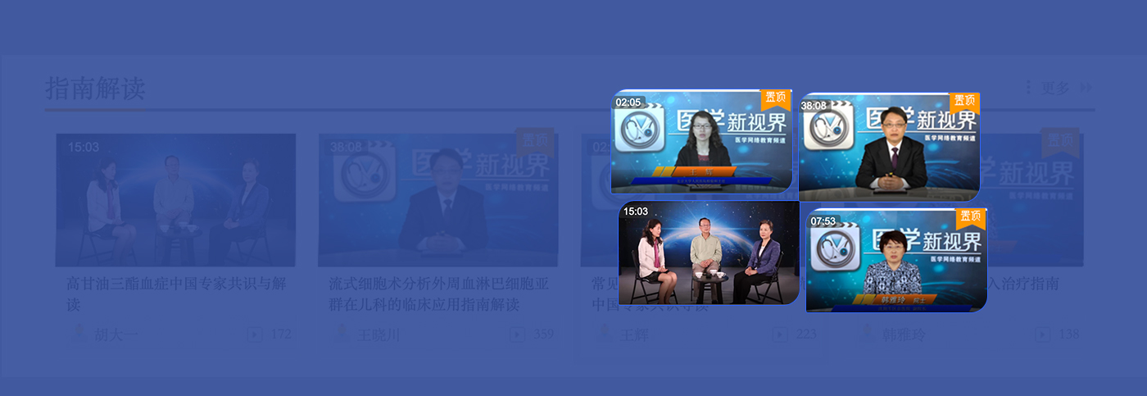The height and width of the screenshot is (396, 1147).
Task: Click the play count icon beside 223
Action: tap(780, 335)
